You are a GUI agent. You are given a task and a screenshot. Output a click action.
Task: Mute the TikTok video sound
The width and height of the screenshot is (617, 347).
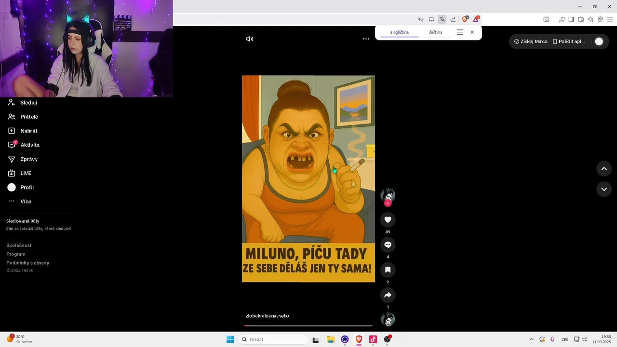coord(250,39)
